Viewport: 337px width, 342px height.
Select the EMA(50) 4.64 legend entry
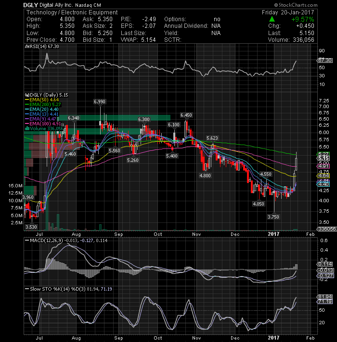point(42,100)
